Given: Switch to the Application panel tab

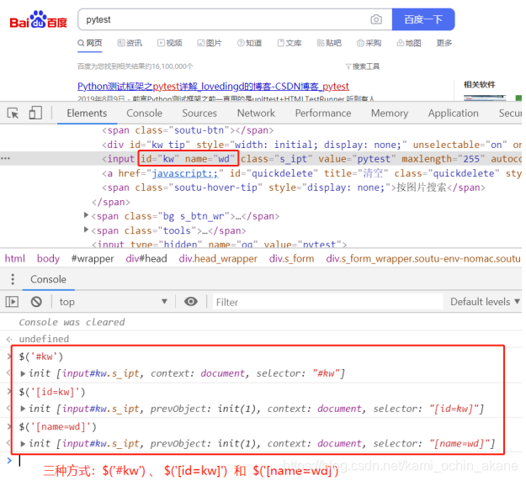Looking at the screenshot, I should click(454, 113).
